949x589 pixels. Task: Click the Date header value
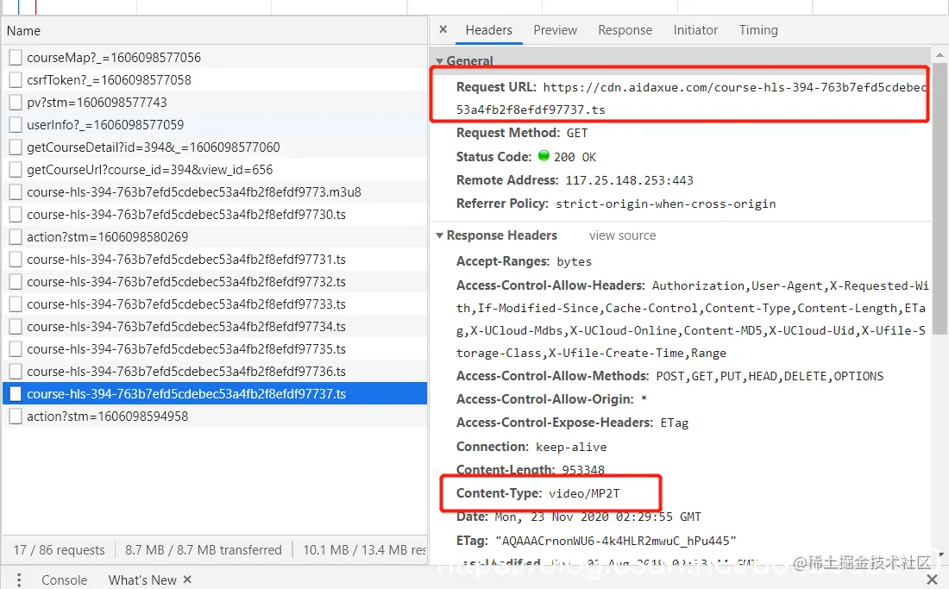[x=597, y=517]
